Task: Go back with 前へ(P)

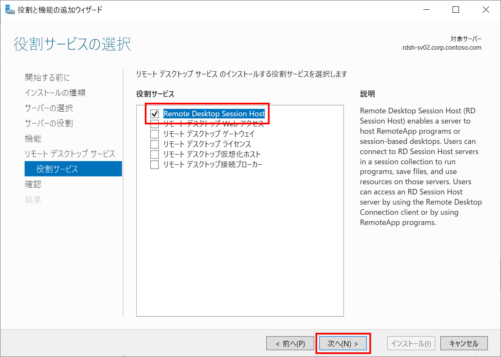Action: 290,343
